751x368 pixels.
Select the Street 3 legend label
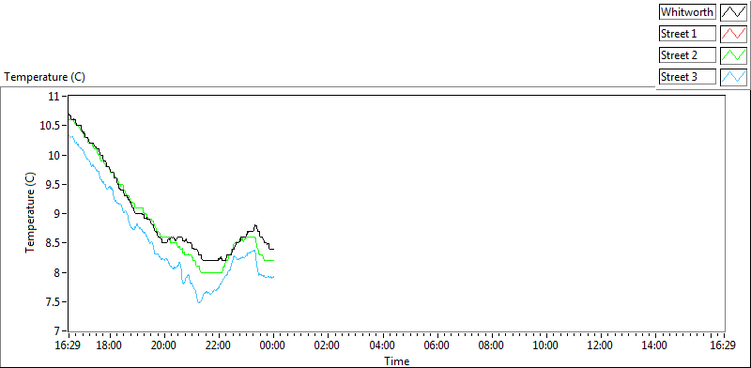(x=687, y=77)
